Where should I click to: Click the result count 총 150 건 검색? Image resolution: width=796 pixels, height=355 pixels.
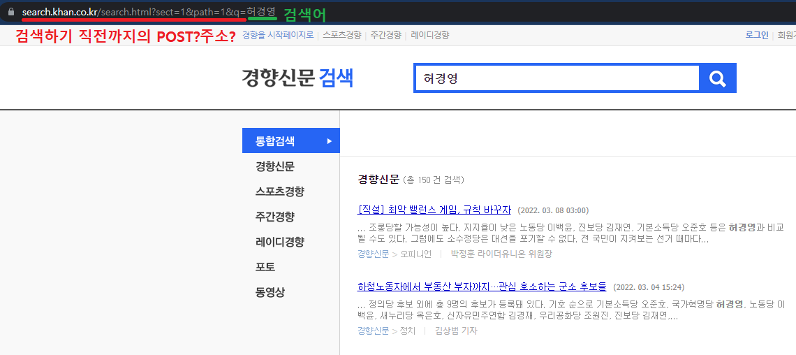tap(434, 180)
